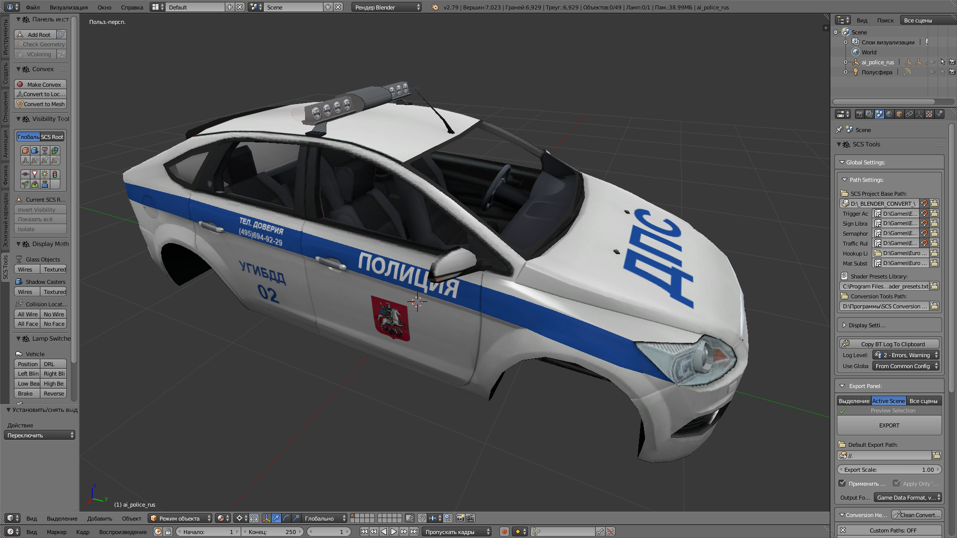Browse for Shader Presets Library file
The width and height of the screenshot is (957, 538).
(x=934, y=286)
